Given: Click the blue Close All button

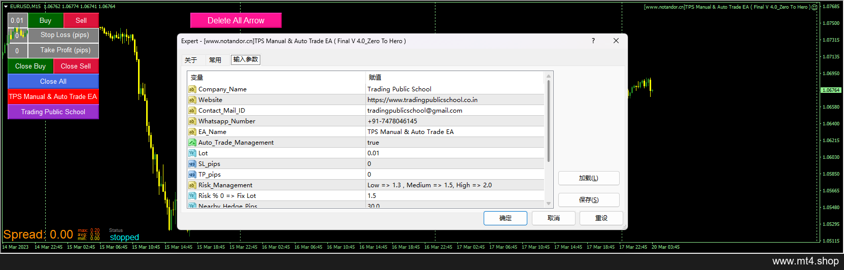Looking at the screenshot, I should 53,81.
